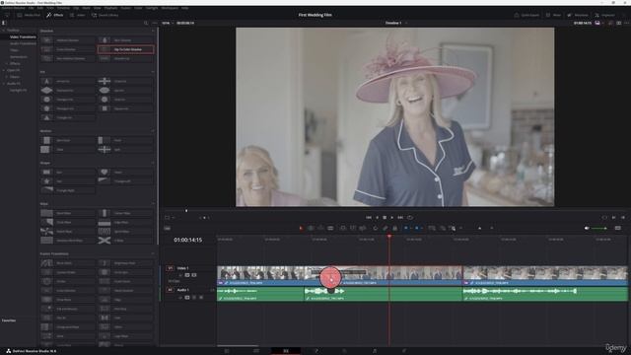Open the Inspector panel
Viewport: 631px width, 355px height.
604,15
